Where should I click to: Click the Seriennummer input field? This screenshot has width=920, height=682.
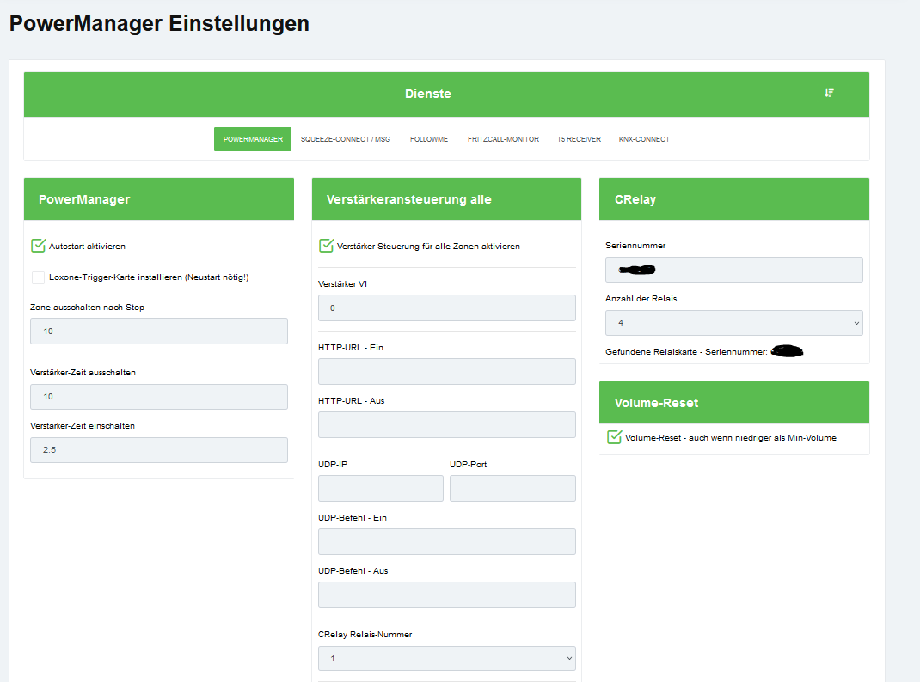point(734,270)
